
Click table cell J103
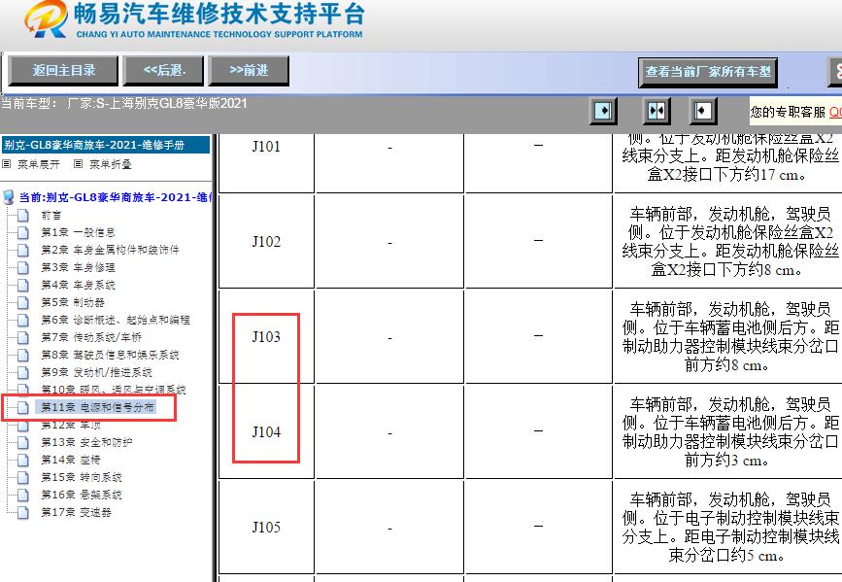point(266,336)
